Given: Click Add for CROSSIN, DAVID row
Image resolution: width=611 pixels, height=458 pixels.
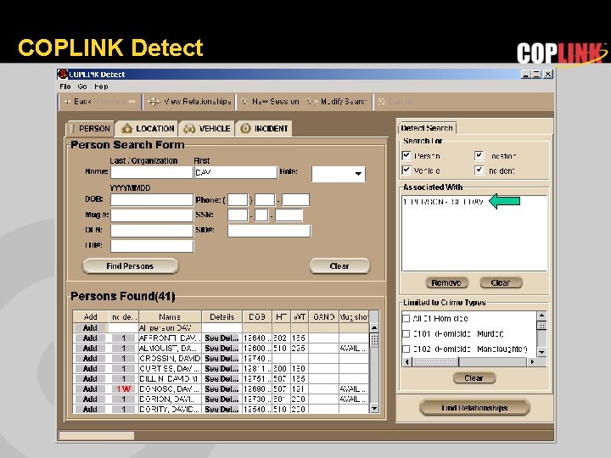Looking at the screenshot, I should tap(90, 358).
